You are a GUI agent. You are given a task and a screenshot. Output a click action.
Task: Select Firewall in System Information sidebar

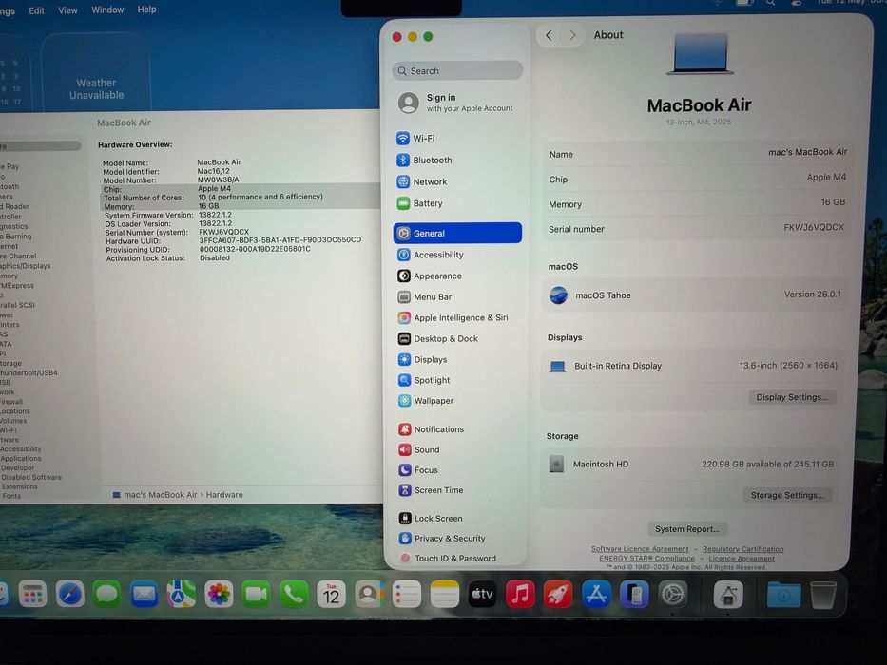[x=11, y=402]
